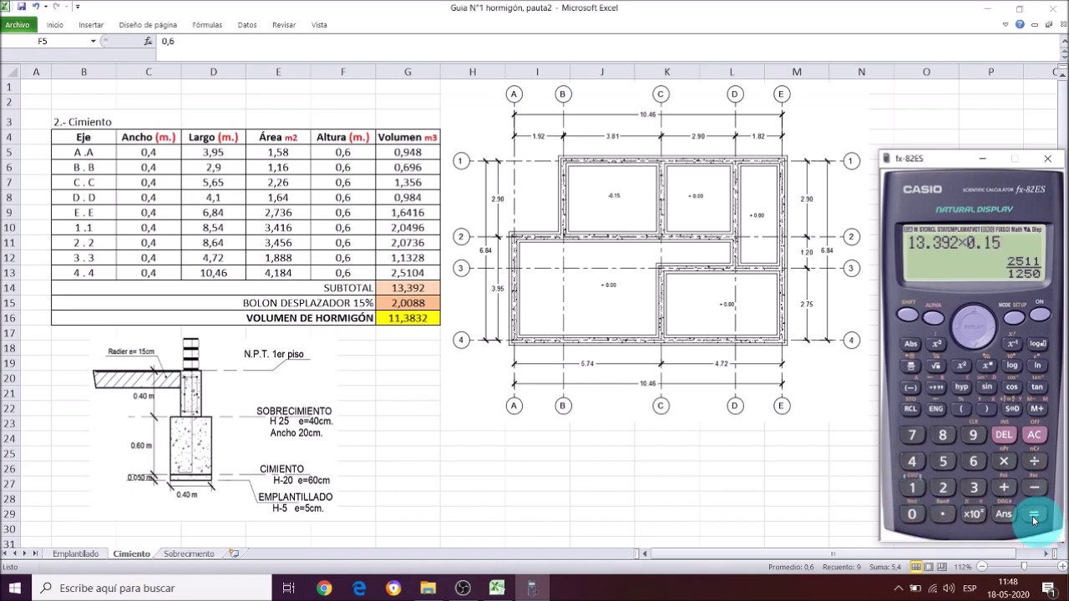This screenshot has height=601, width=1069.
Task: Open Customize Quick Access Toolbar dropdown
Action: [x=78, y=7]
